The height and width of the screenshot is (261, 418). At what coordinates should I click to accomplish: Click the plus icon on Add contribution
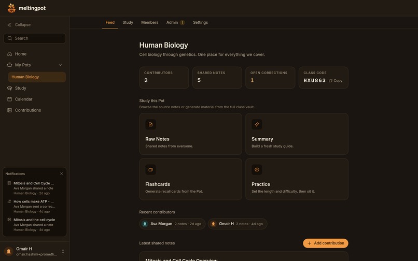coord(309,243)
